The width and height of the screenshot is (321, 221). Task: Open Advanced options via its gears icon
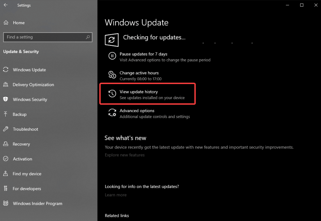pyautogui.click(x=112, y=113)
